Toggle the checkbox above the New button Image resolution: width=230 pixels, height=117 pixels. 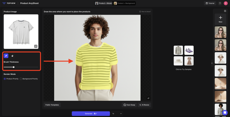225,11
